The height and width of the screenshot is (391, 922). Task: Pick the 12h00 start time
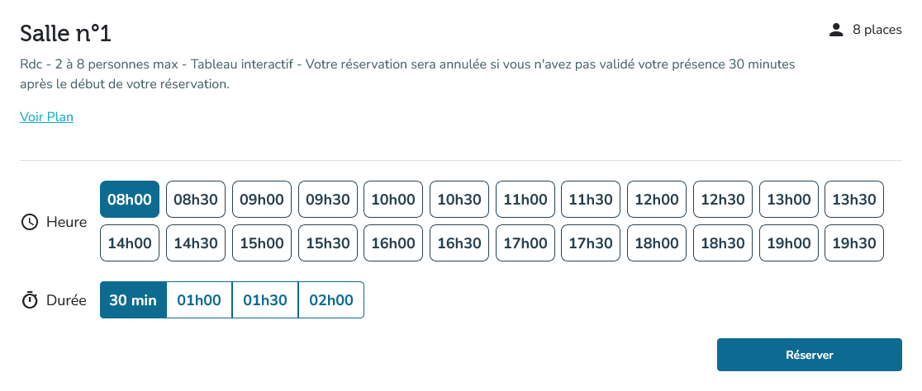657,200
